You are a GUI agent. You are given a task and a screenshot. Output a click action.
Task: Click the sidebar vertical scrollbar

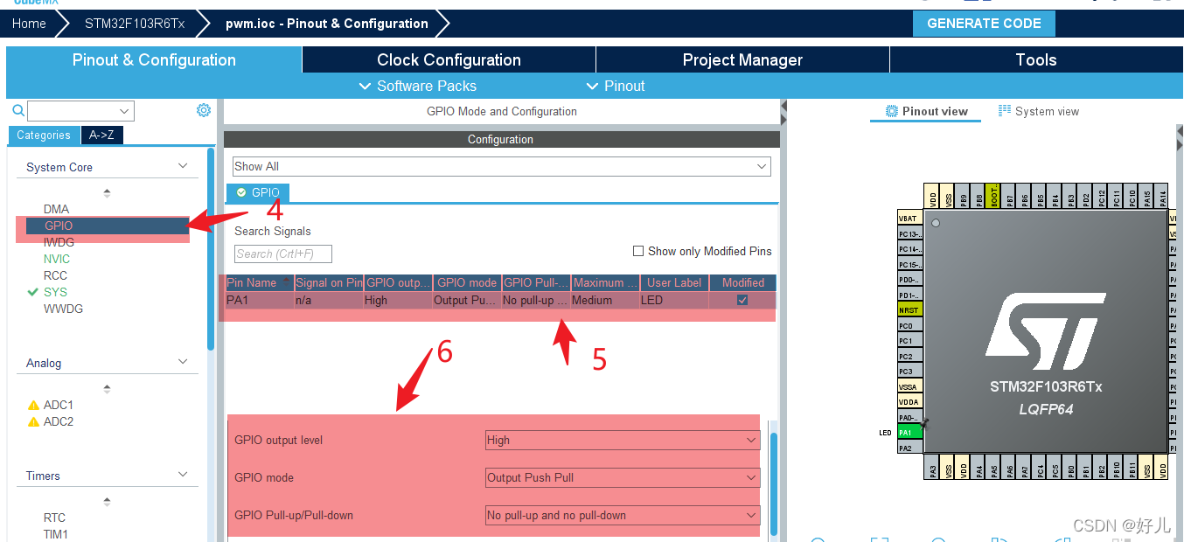pos(211,249)
